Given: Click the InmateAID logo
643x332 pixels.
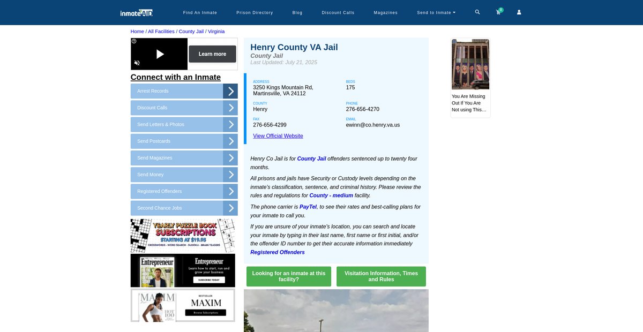Looking at the screenshot, I should point(136,12).
